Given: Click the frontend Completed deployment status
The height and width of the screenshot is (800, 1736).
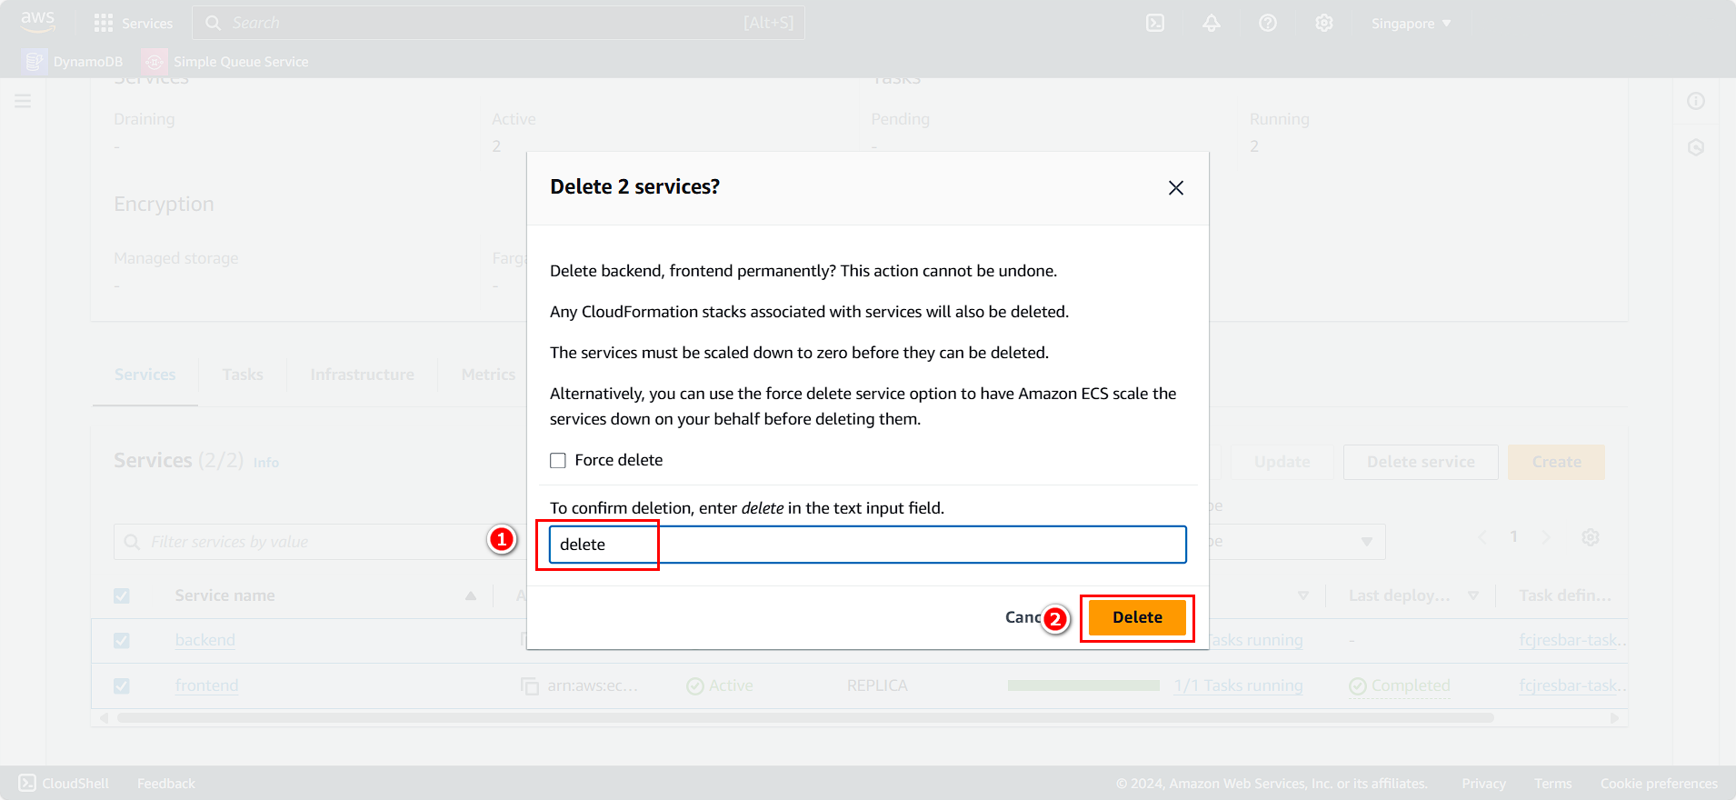Looking at the screenshot, I should pyautogui.click(x=1400, y=685).
